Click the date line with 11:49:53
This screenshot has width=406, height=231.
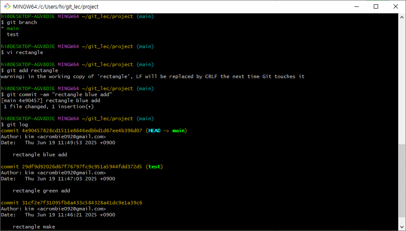(58, 143)
